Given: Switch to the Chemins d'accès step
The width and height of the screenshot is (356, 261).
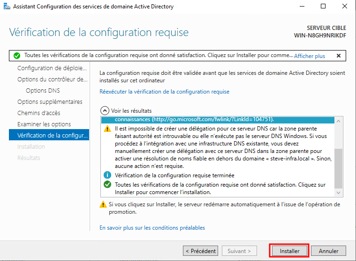Looking at the screenshot, I should (x=38, y=113).
